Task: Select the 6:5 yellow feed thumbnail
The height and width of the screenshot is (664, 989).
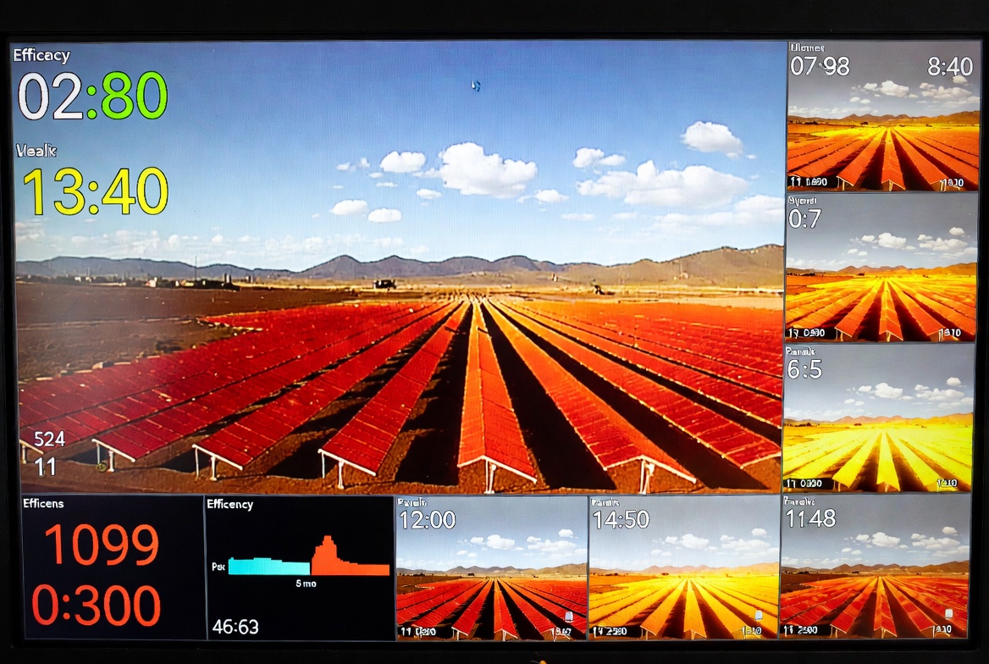Action: coord(878,418)
